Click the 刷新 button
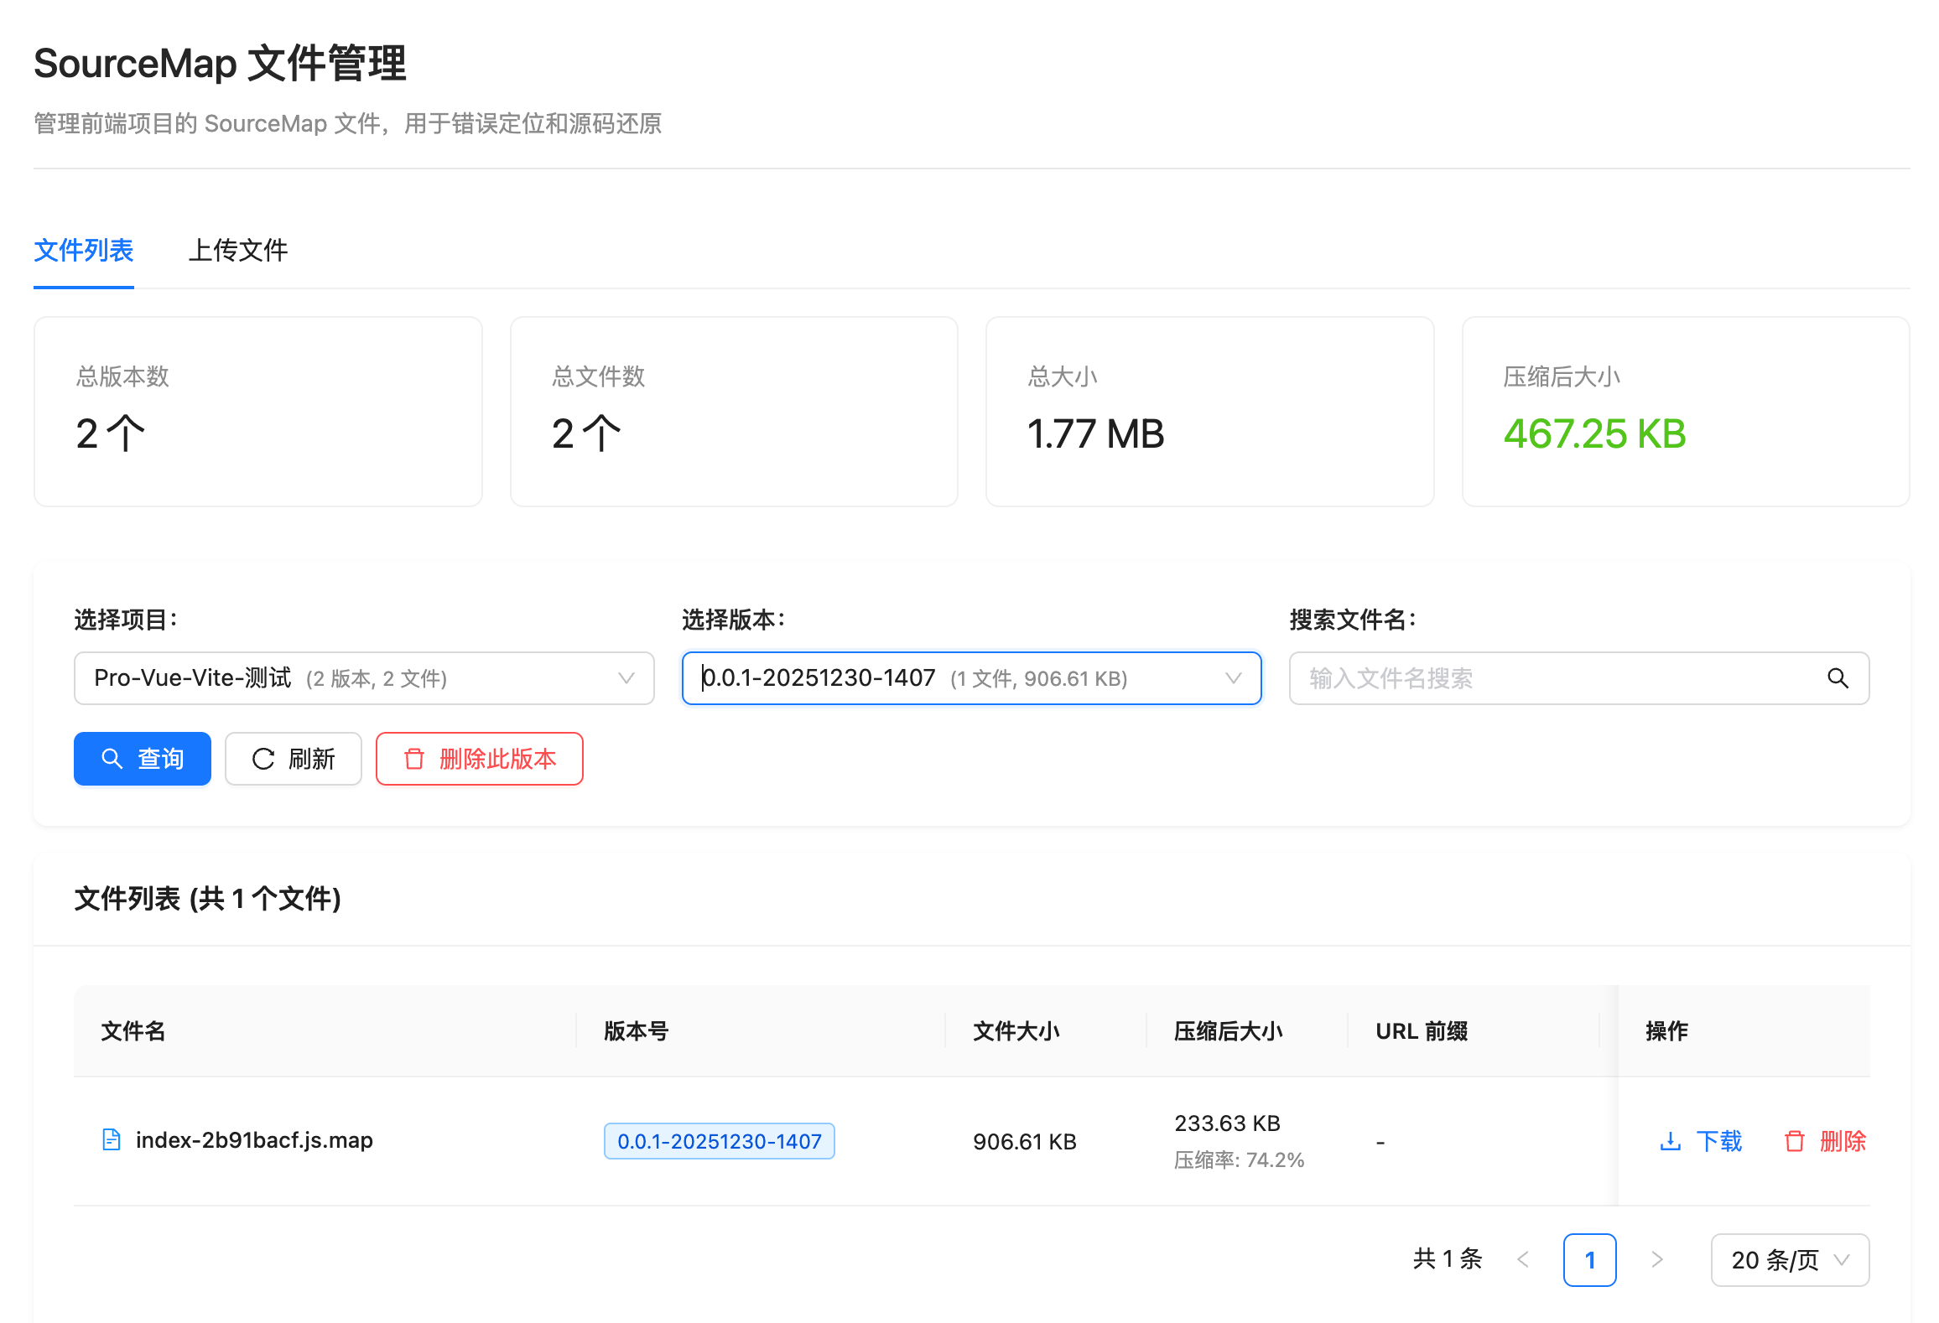Image resolution: width=1939 pixels, height=1323 pixels. pyautogui.click(x=294, y=759)
